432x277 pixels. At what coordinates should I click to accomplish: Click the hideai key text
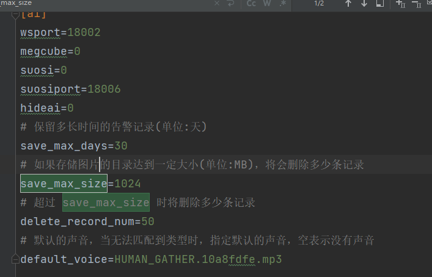40,108
